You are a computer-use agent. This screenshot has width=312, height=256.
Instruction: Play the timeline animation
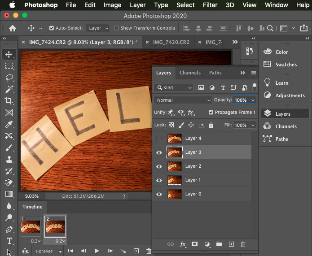[97, 251]
